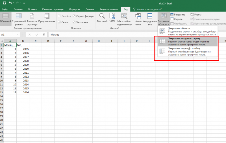Select the cell with 2005

pos(23,49)
